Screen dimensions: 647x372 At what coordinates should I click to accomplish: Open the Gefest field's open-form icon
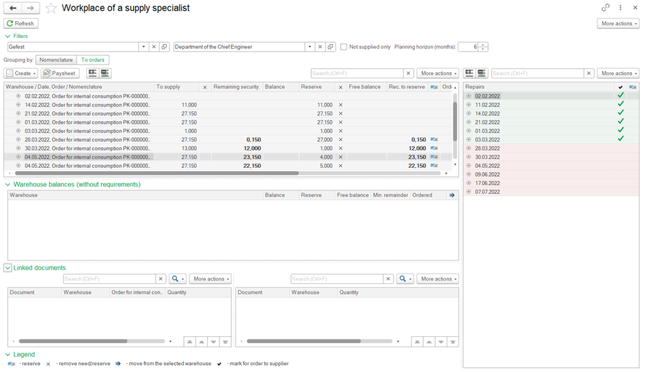pos(165,47)
